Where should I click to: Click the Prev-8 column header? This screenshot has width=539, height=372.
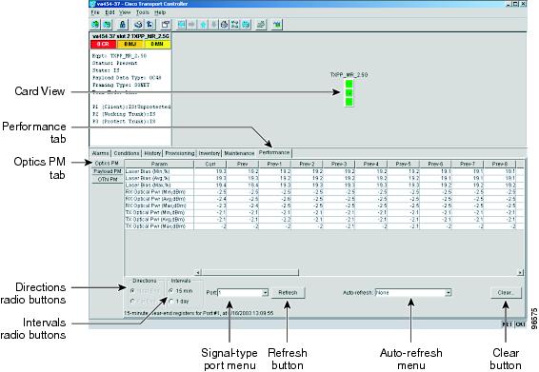(x=499, y=164)
